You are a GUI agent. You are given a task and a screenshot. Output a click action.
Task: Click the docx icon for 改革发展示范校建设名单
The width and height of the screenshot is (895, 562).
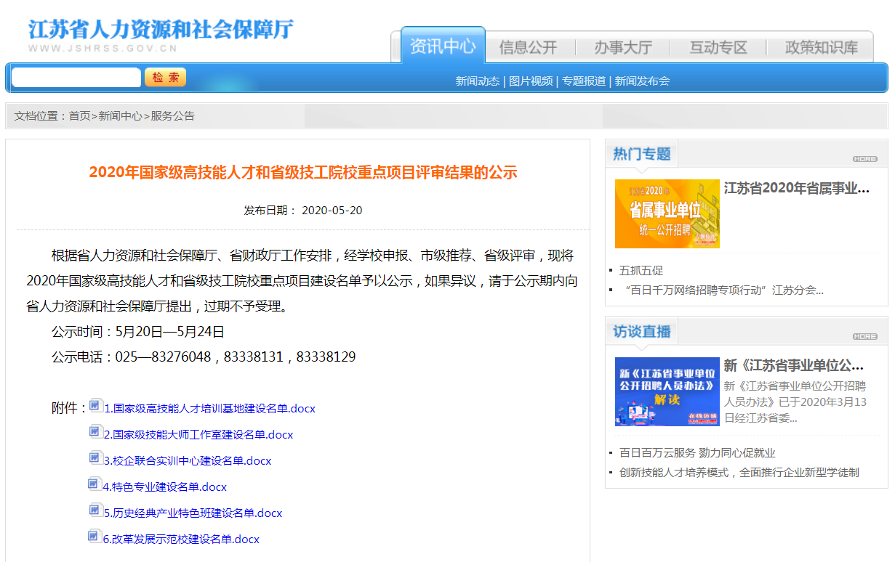[95, 537]
